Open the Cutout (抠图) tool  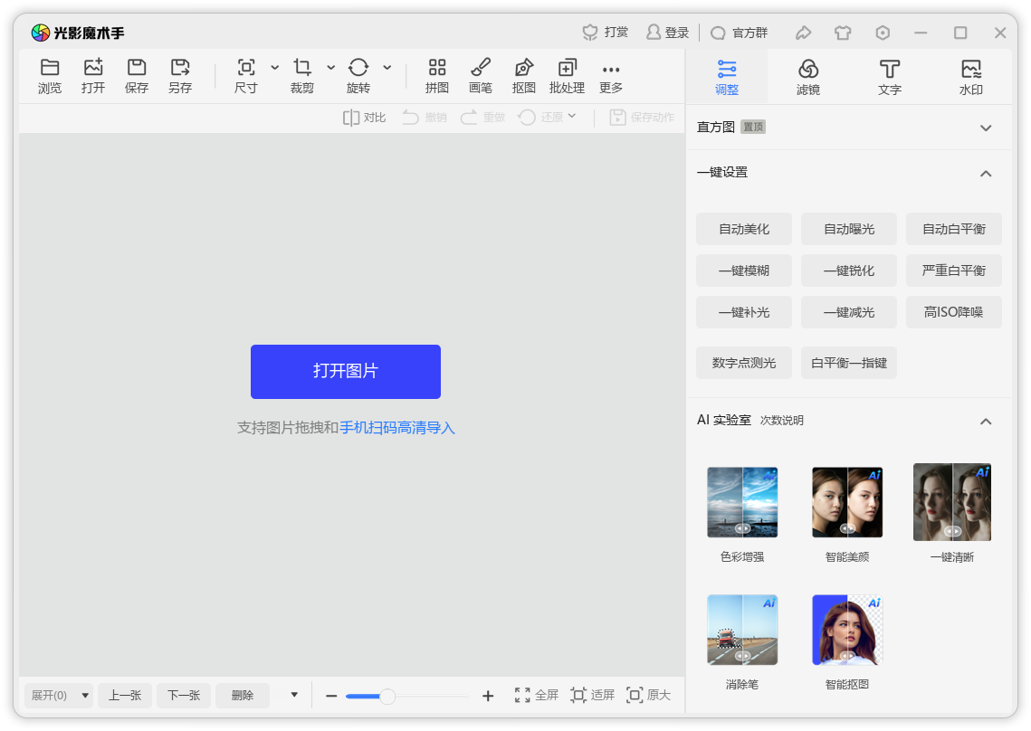click(523, 68)
